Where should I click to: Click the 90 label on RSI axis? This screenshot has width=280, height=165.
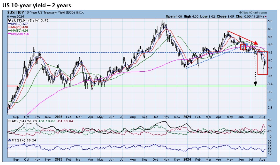click(x=270, y=142)
